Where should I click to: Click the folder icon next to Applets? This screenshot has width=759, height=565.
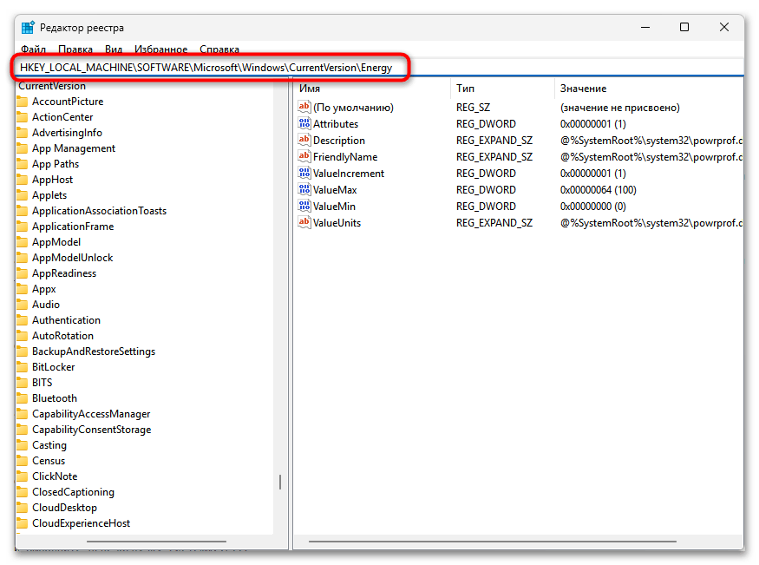(22, 195)
